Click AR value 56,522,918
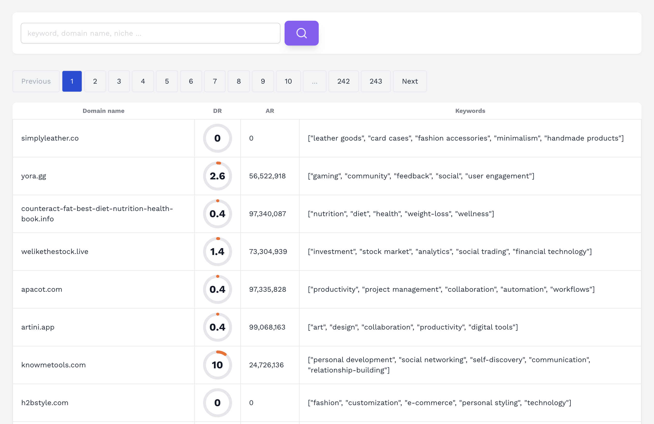 [x=267, y=176]
